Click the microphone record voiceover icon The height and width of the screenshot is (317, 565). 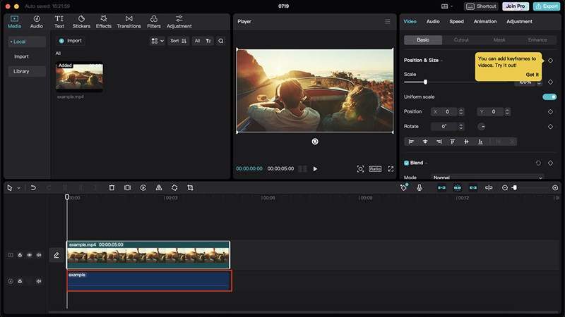click(420, 188)
